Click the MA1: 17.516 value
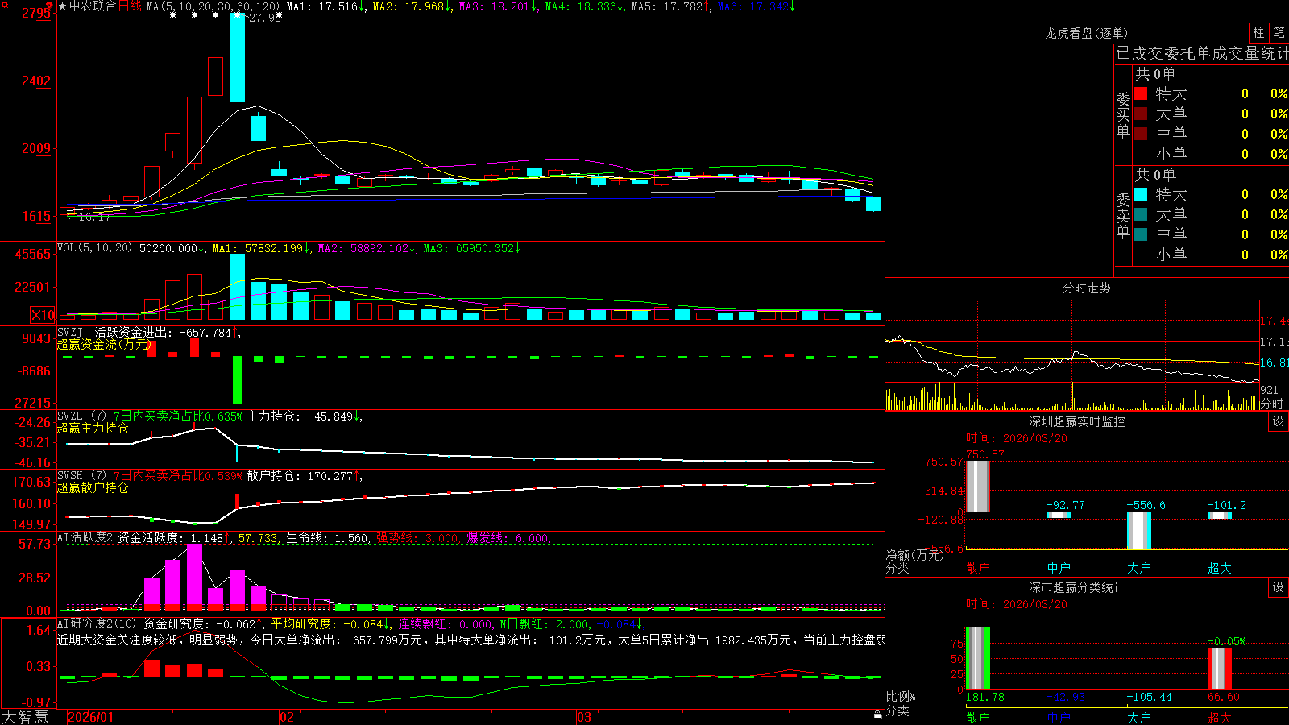 [x=325, y=6]
